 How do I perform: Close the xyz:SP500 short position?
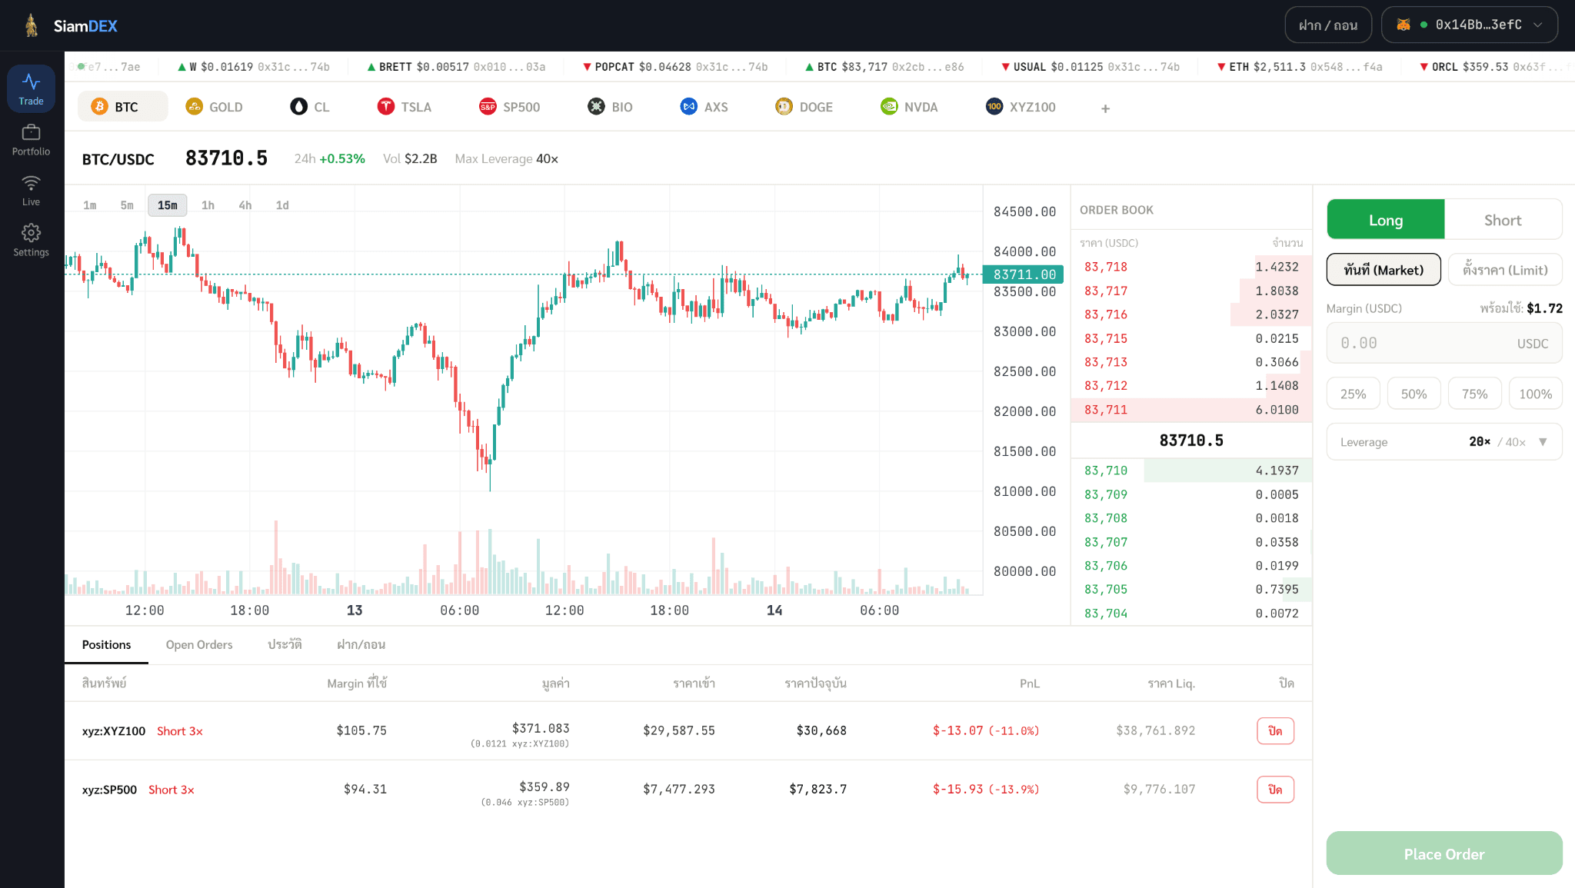(1275, 790)
